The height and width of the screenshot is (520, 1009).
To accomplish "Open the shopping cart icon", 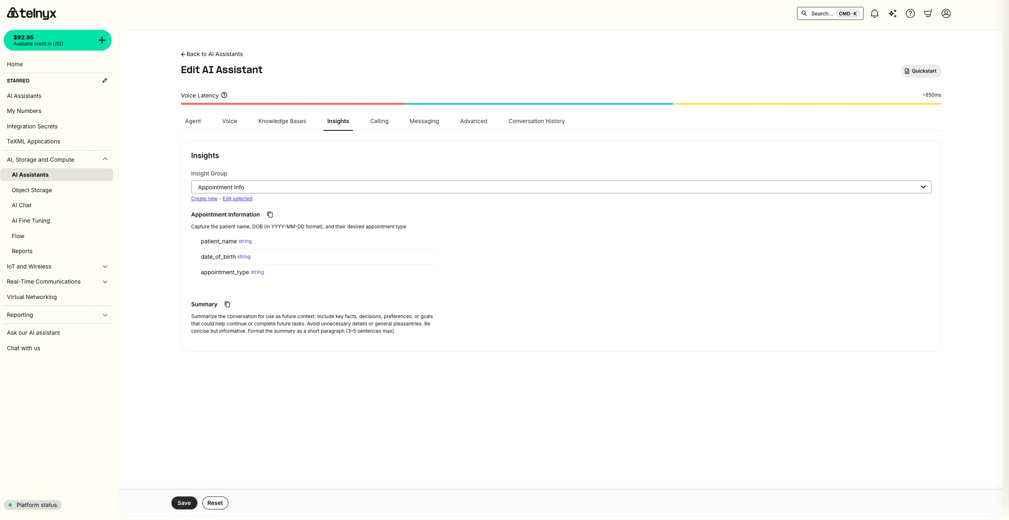I will [x=928, y=13].
